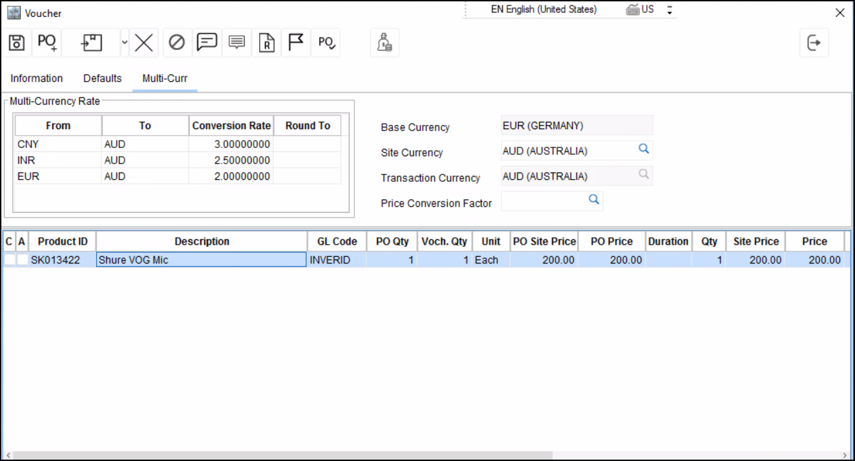This screenshot has height=461, width=855.
Task: Click the Shure VOG Mic description cell
Action: click(x=202, y=260)
